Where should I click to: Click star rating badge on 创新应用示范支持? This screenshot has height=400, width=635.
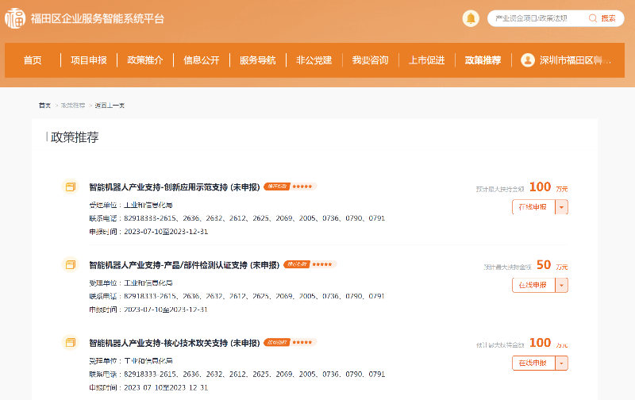pos(290,187)
